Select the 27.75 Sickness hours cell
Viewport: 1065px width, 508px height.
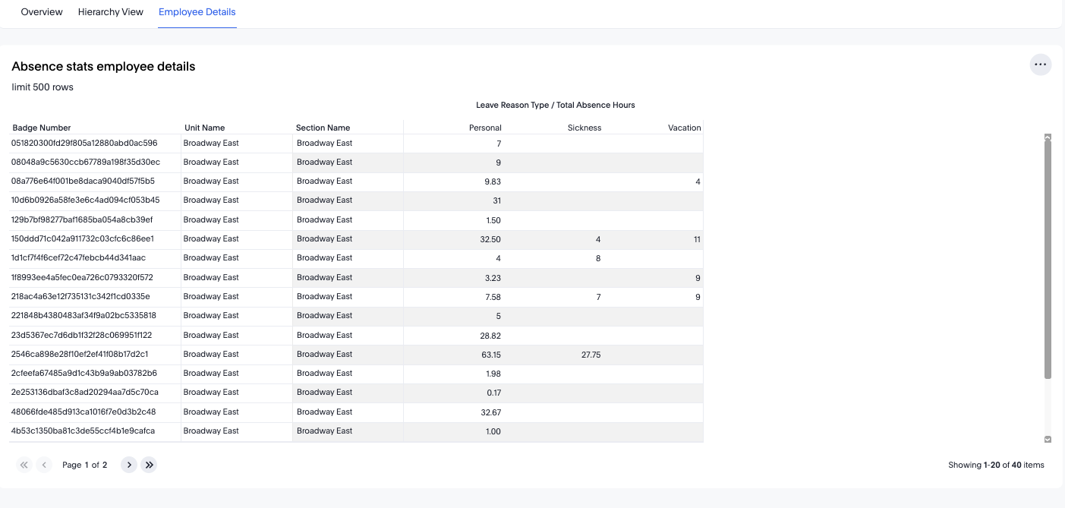point(591,355)
